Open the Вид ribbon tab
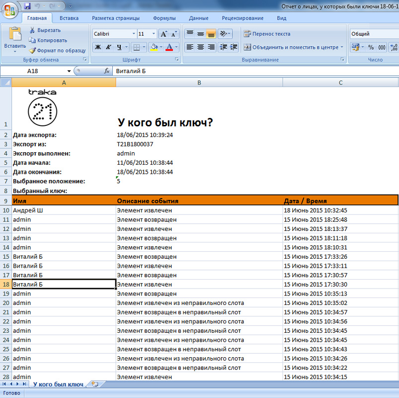The image size is (399, 398). 282,18
